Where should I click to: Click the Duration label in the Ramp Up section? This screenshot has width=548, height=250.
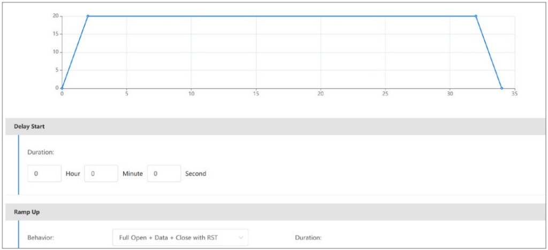click(x=308, y=237)
